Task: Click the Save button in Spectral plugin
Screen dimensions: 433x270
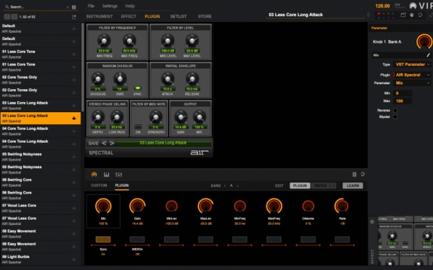Action: (x=93, y=143)
